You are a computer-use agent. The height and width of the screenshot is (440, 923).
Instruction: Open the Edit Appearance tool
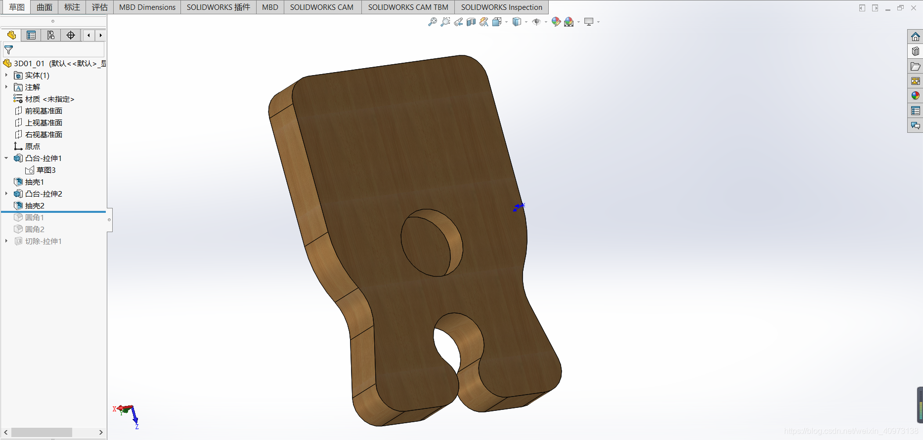click(556, 22)
